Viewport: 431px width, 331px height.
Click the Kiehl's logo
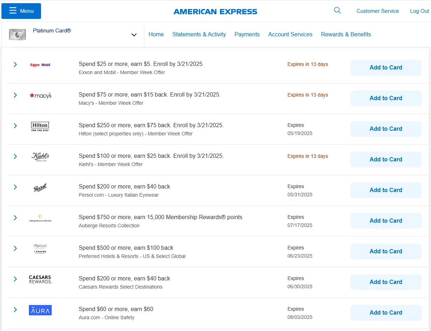40,157
